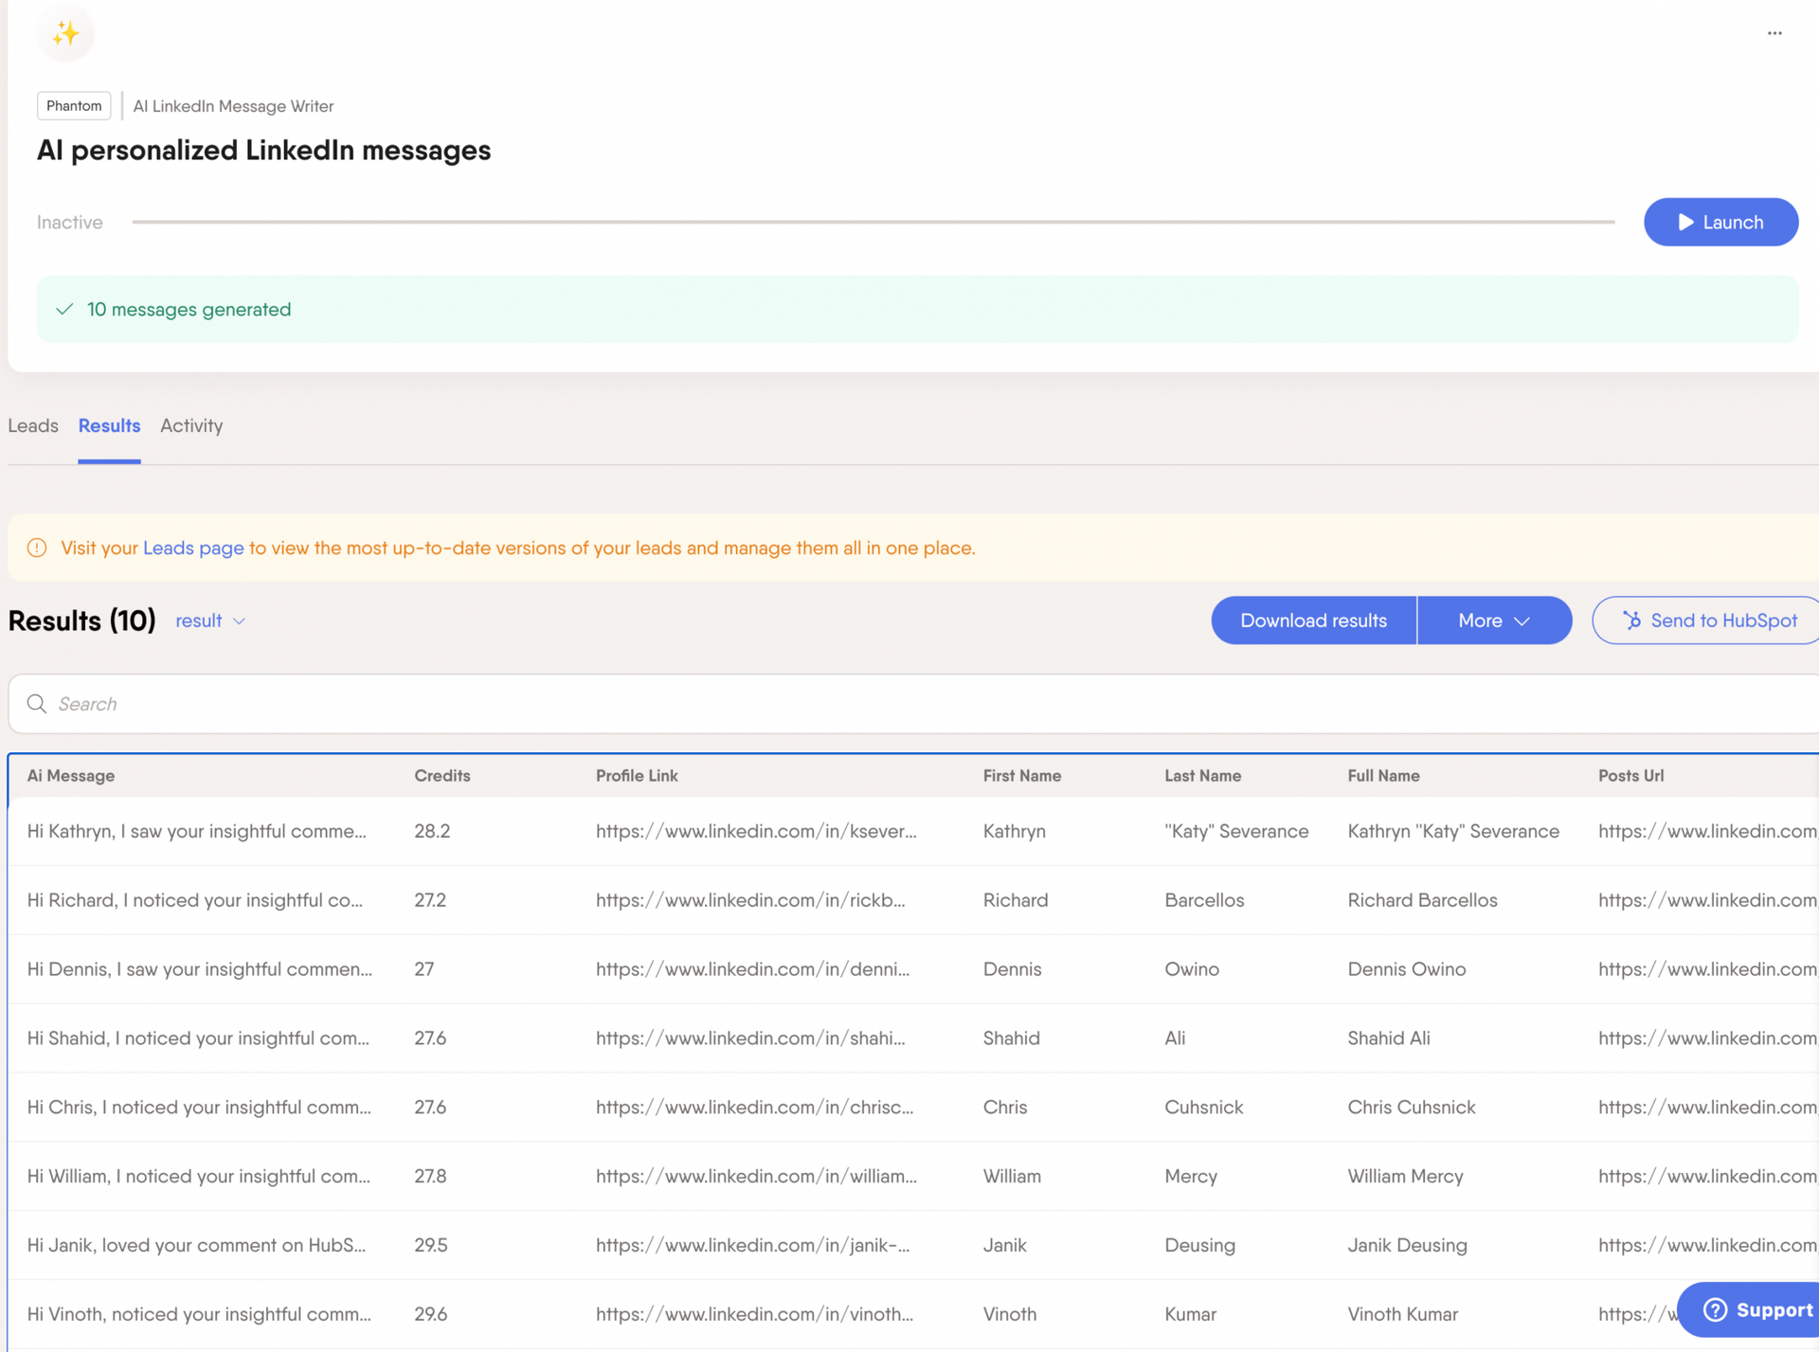Click the Last Name column header
The image size is (1819, 1352).
[x=1203, y=775]
